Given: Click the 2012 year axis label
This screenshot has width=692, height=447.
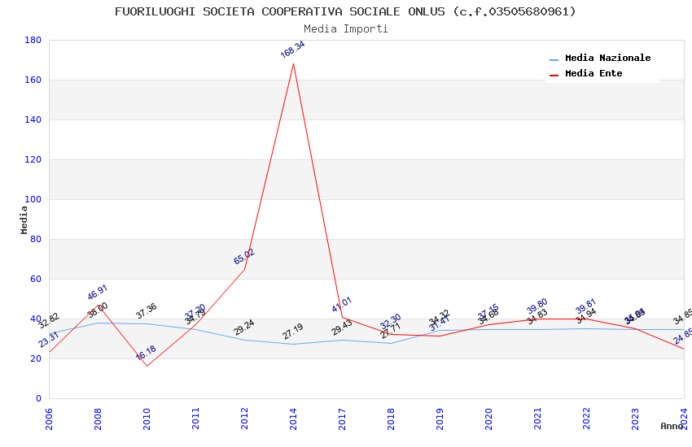Looking at the screenshot, I should pos(244,419).
